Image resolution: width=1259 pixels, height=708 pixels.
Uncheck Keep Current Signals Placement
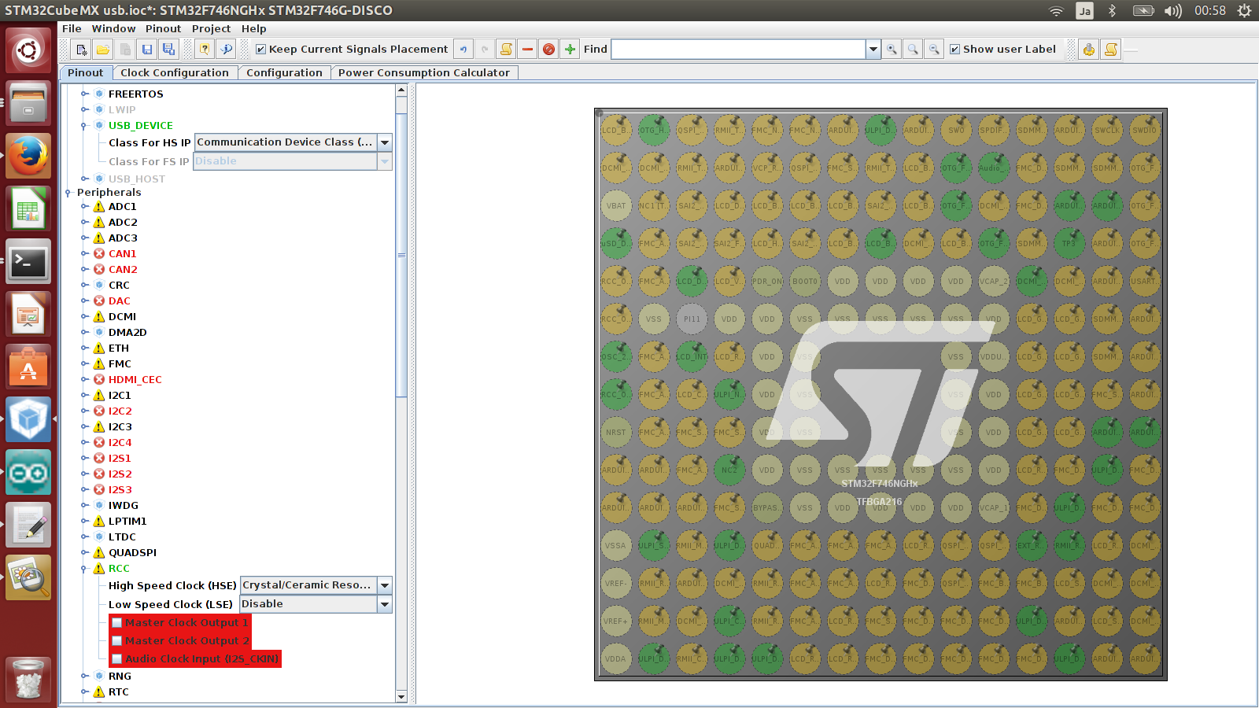261,50
